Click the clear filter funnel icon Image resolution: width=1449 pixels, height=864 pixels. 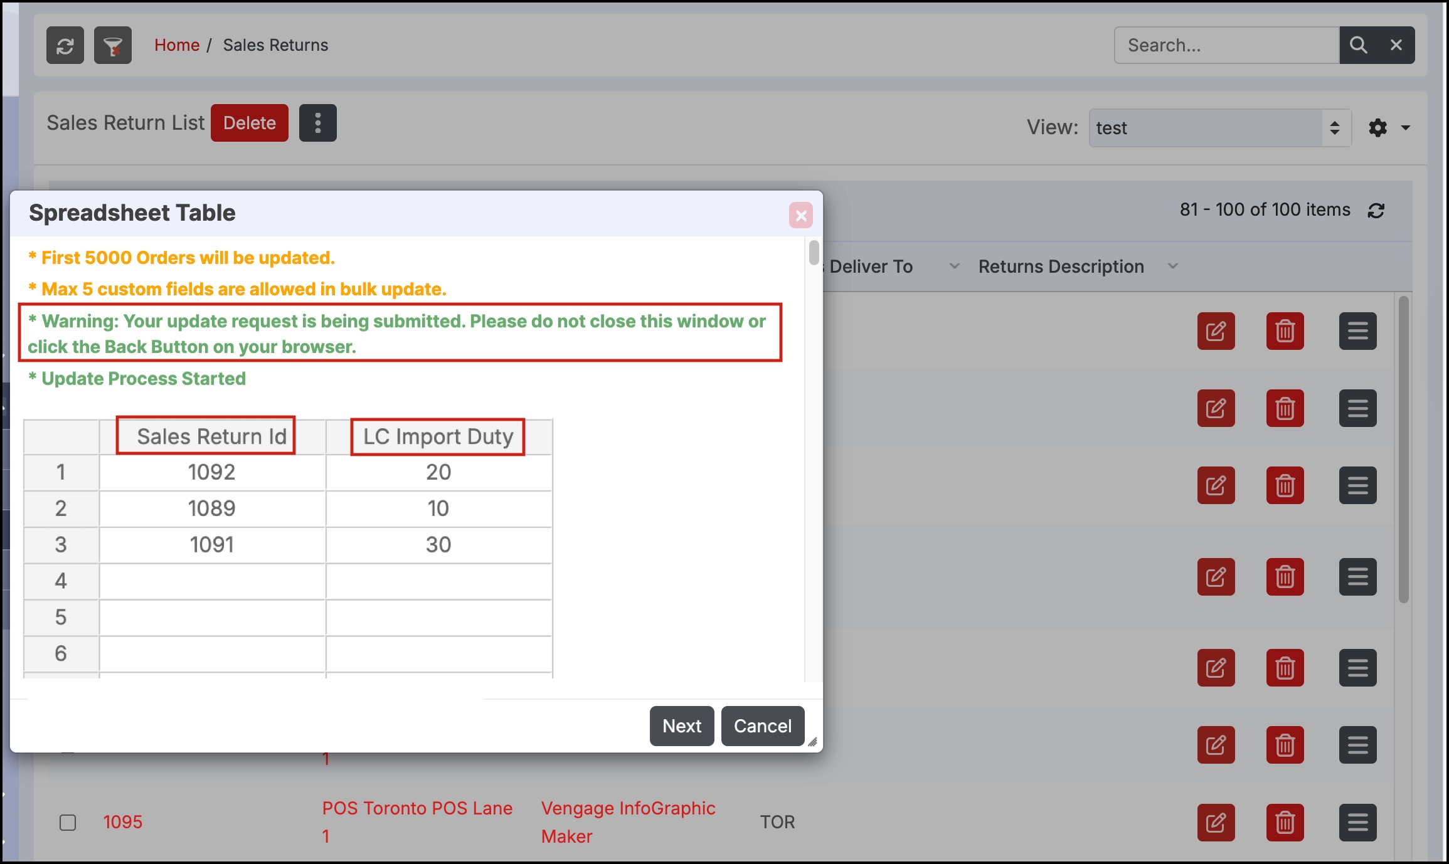click(x=113, y=45)
